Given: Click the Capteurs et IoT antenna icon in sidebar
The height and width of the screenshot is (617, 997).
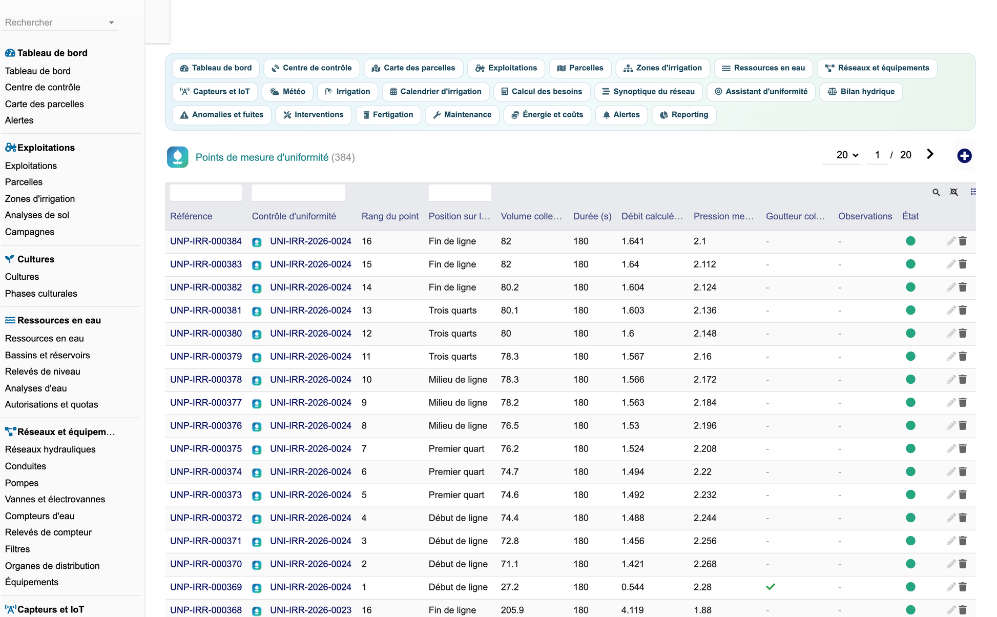Looking at the screenshot, I should 10,609.
